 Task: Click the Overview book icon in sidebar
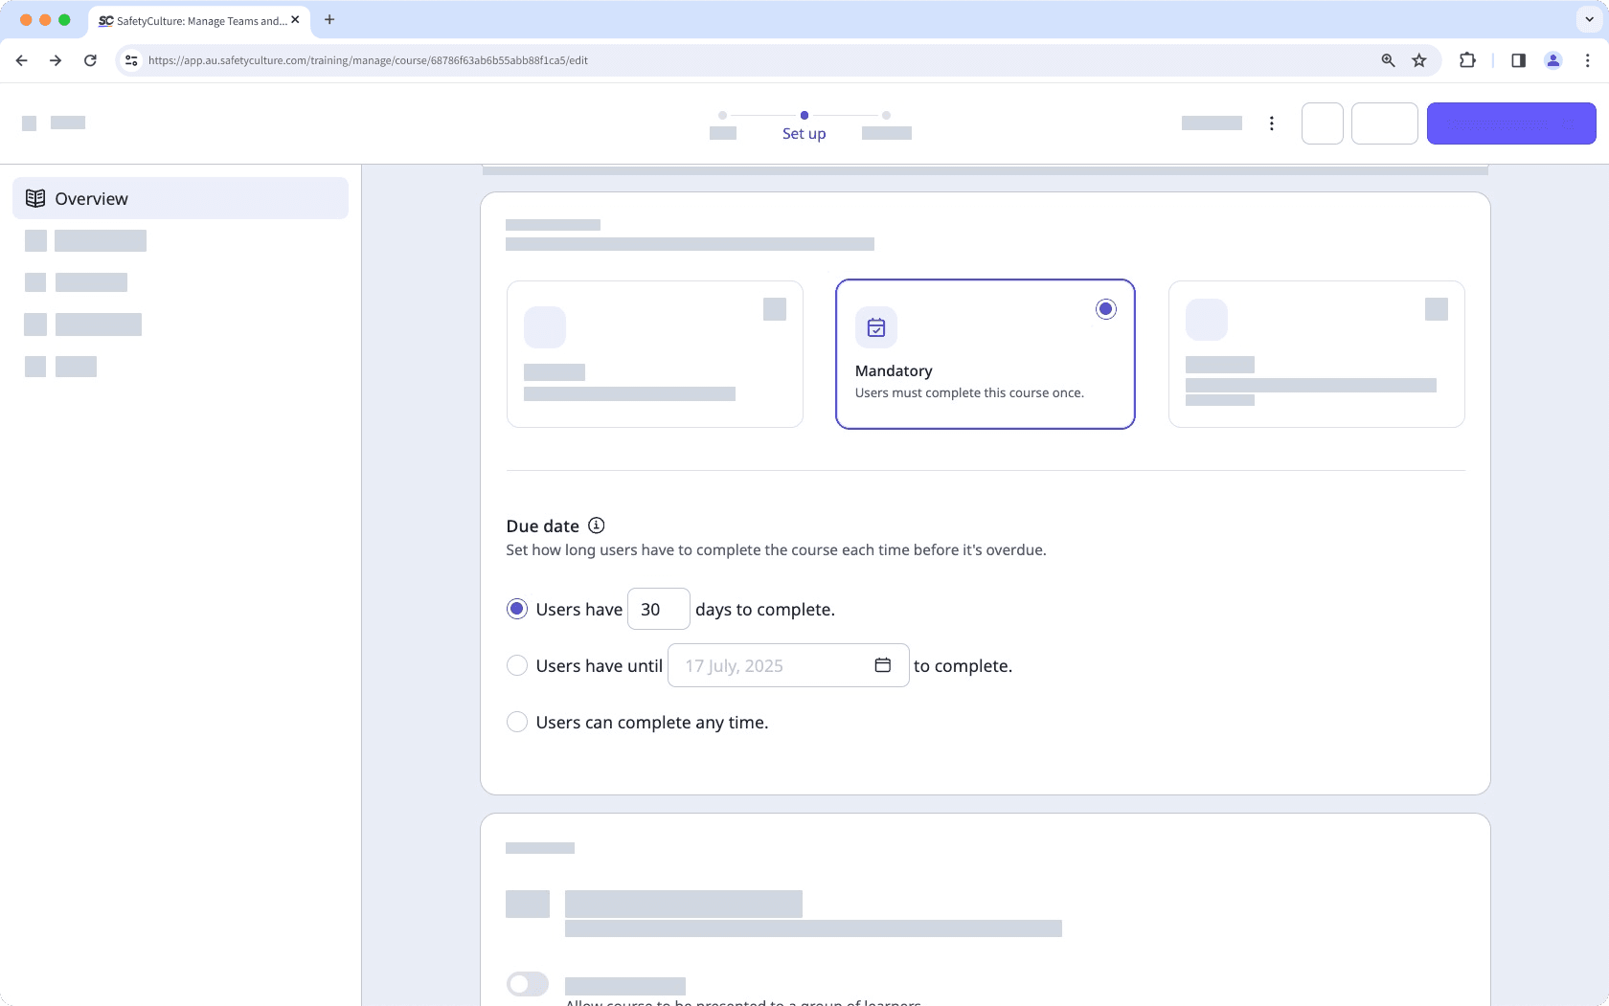coord(35,197)
